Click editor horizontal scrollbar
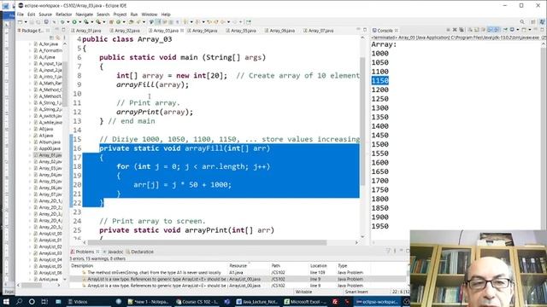This screenshot has width=547, height=307. point(207,242)
